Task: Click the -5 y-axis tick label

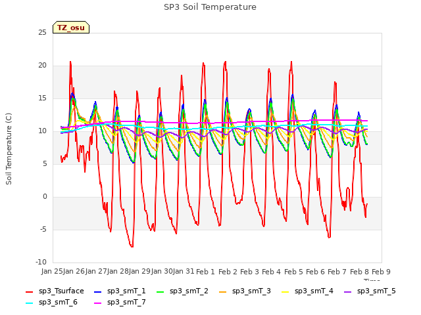Action: (43, 230)
